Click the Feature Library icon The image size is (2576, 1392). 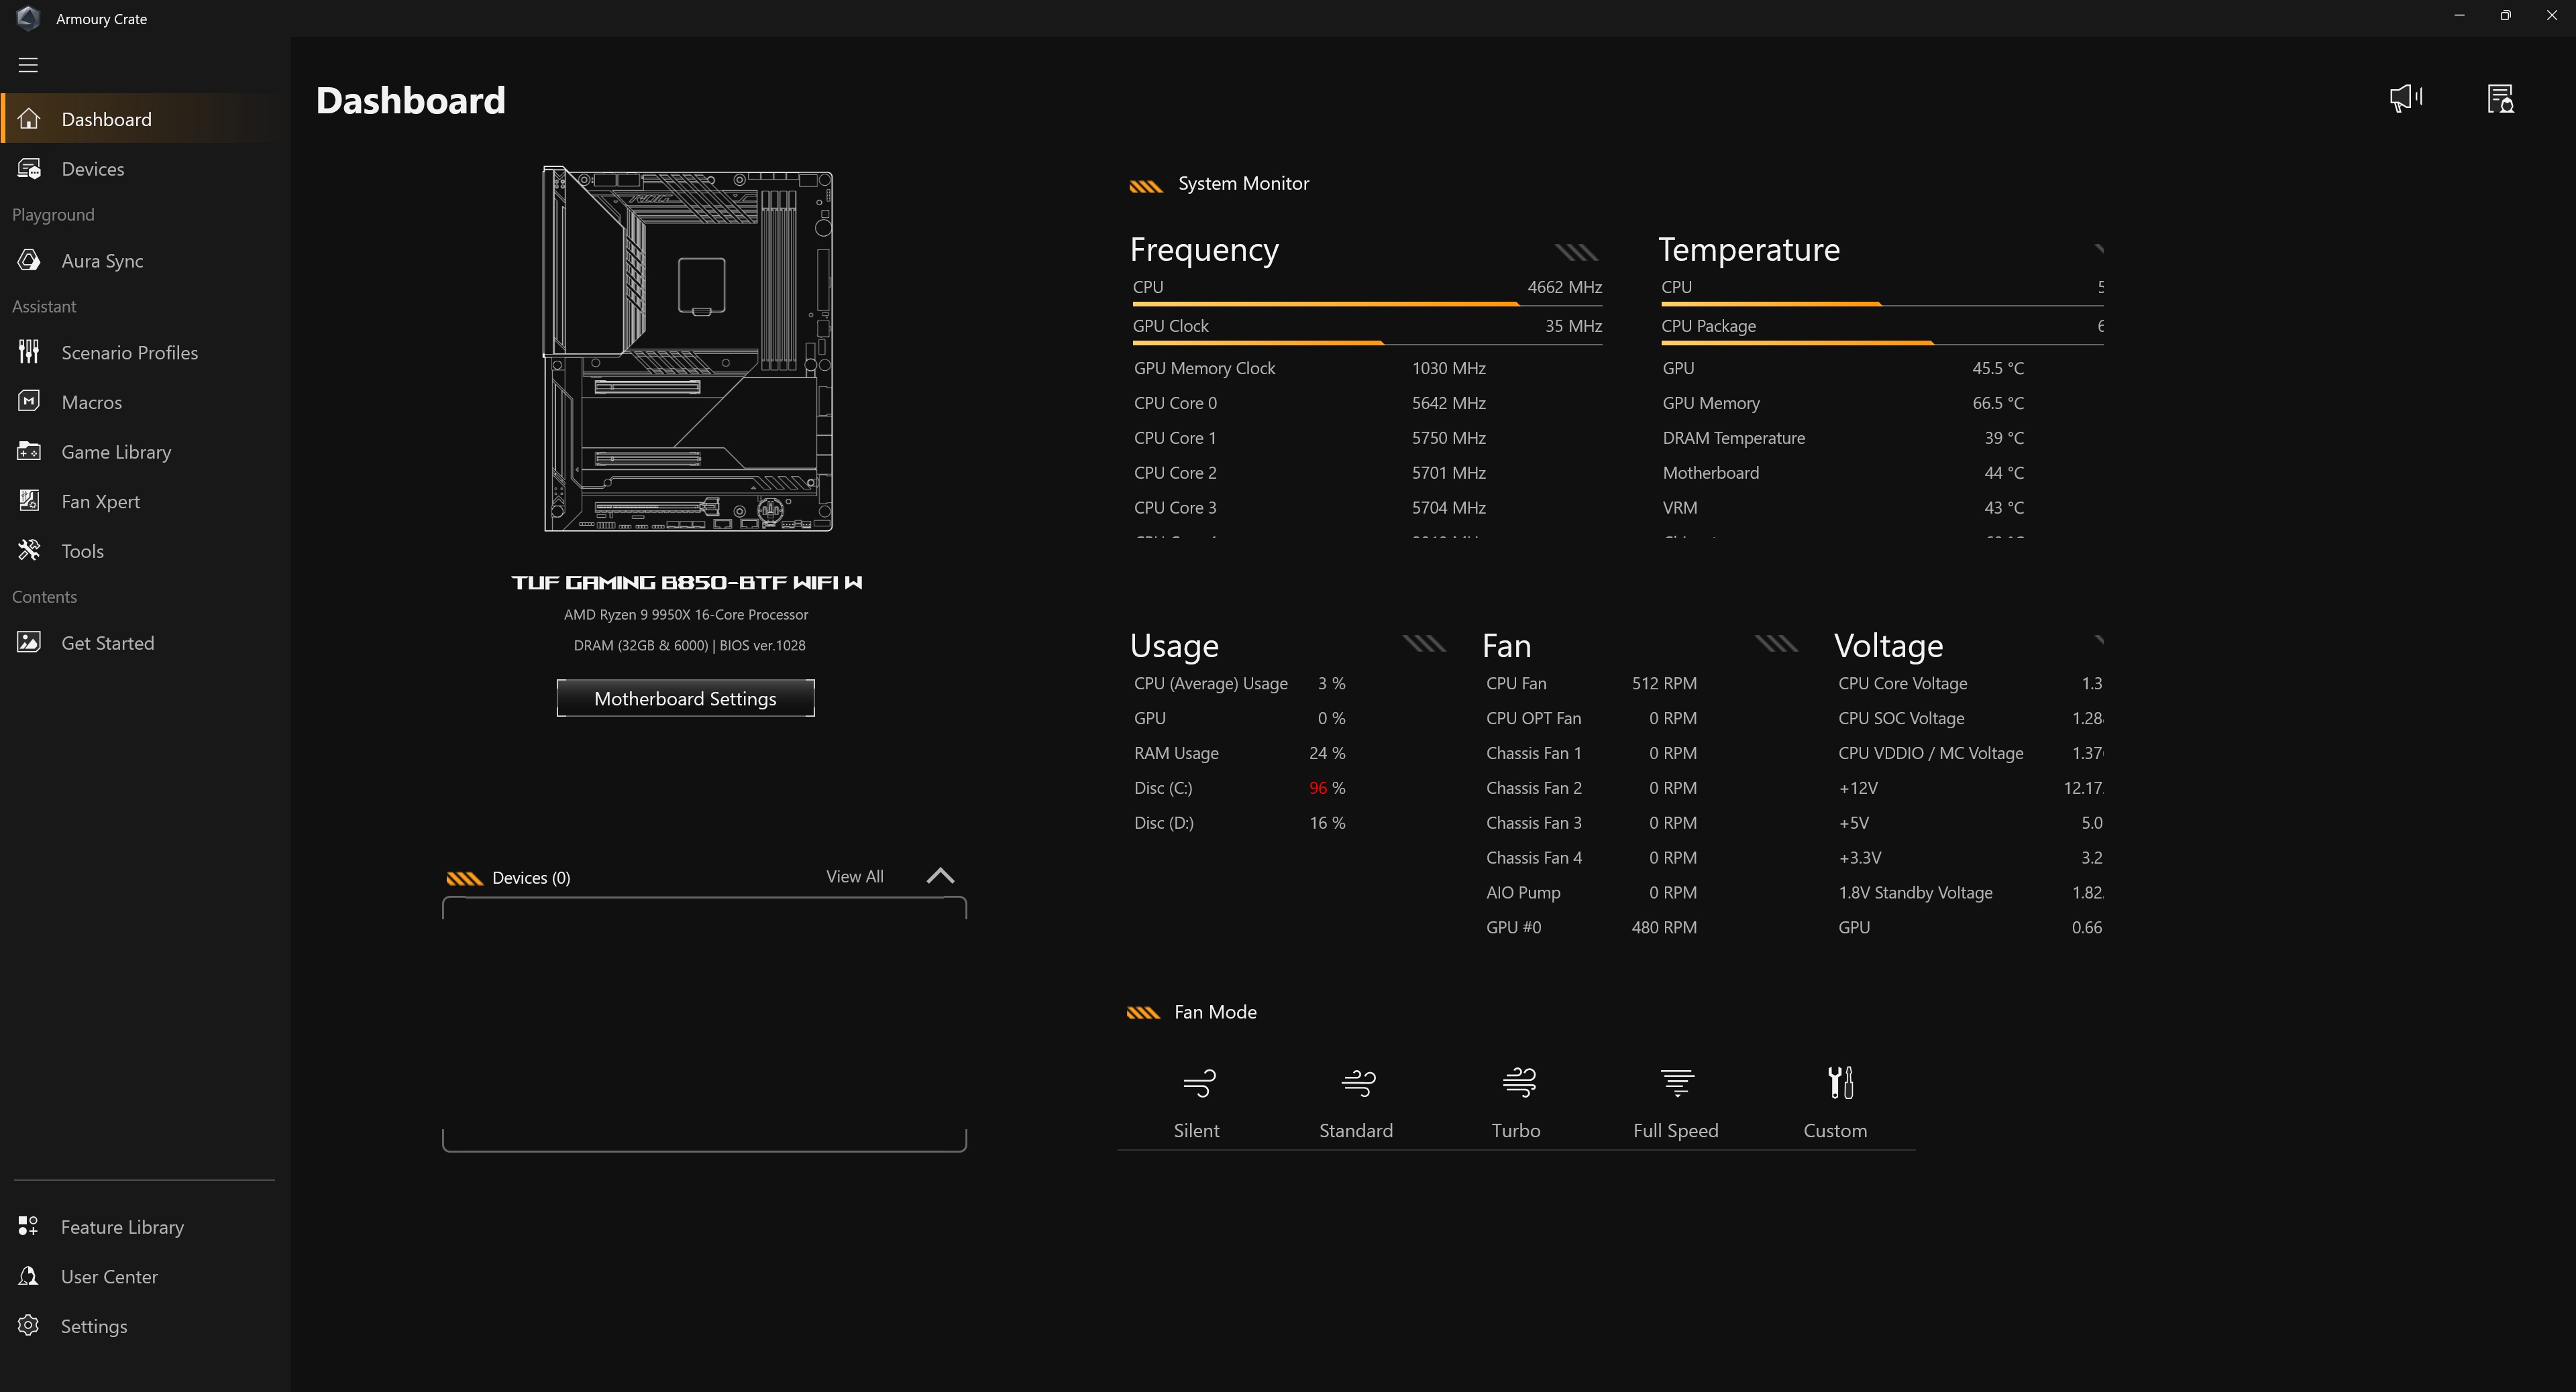(28, 1226)
